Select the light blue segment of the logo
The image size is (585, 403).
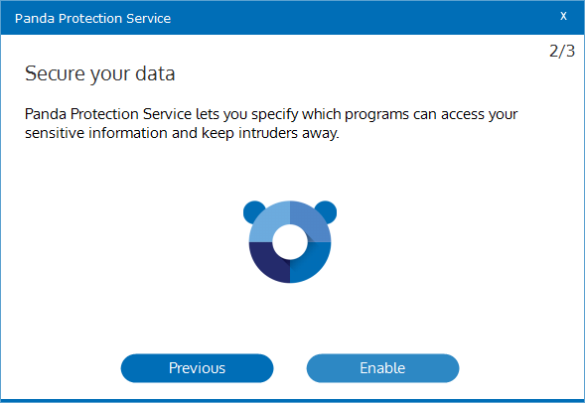267,221
